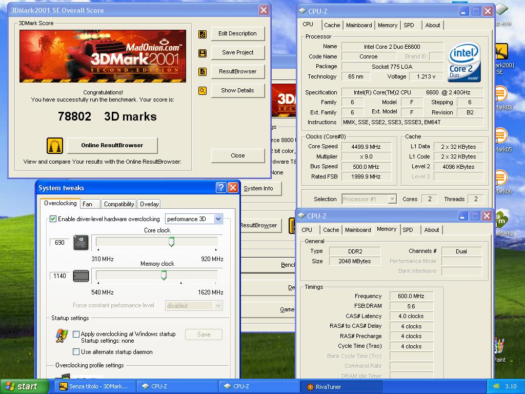
Task: Click the processor Name field Intel Core 2 Duo E6600
Action: pos(392,47)
